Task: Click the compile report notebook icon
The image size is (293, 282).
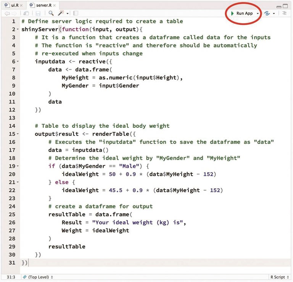Action: click(x=76, y=13)
